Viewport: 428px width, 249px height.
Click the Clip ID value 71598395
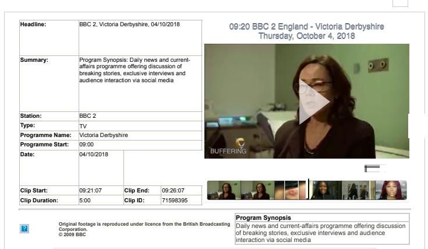click(x=174, y=201)
